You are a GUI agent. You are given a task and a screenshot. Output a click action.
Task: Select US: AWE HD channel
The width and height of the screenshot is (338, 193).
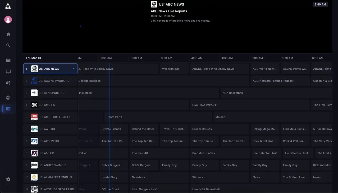50,129
